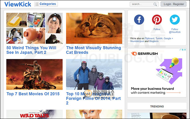
Task: Open the Wild Tales thumbnail
Action: (34, 114)
